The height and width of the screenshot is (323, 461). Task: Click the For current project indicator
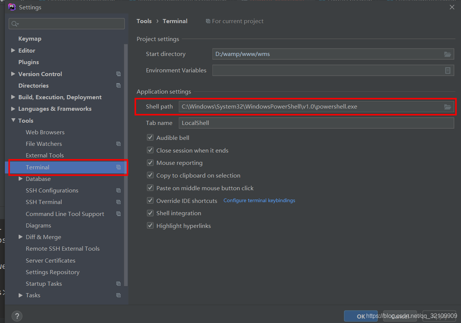pos(235,21)
